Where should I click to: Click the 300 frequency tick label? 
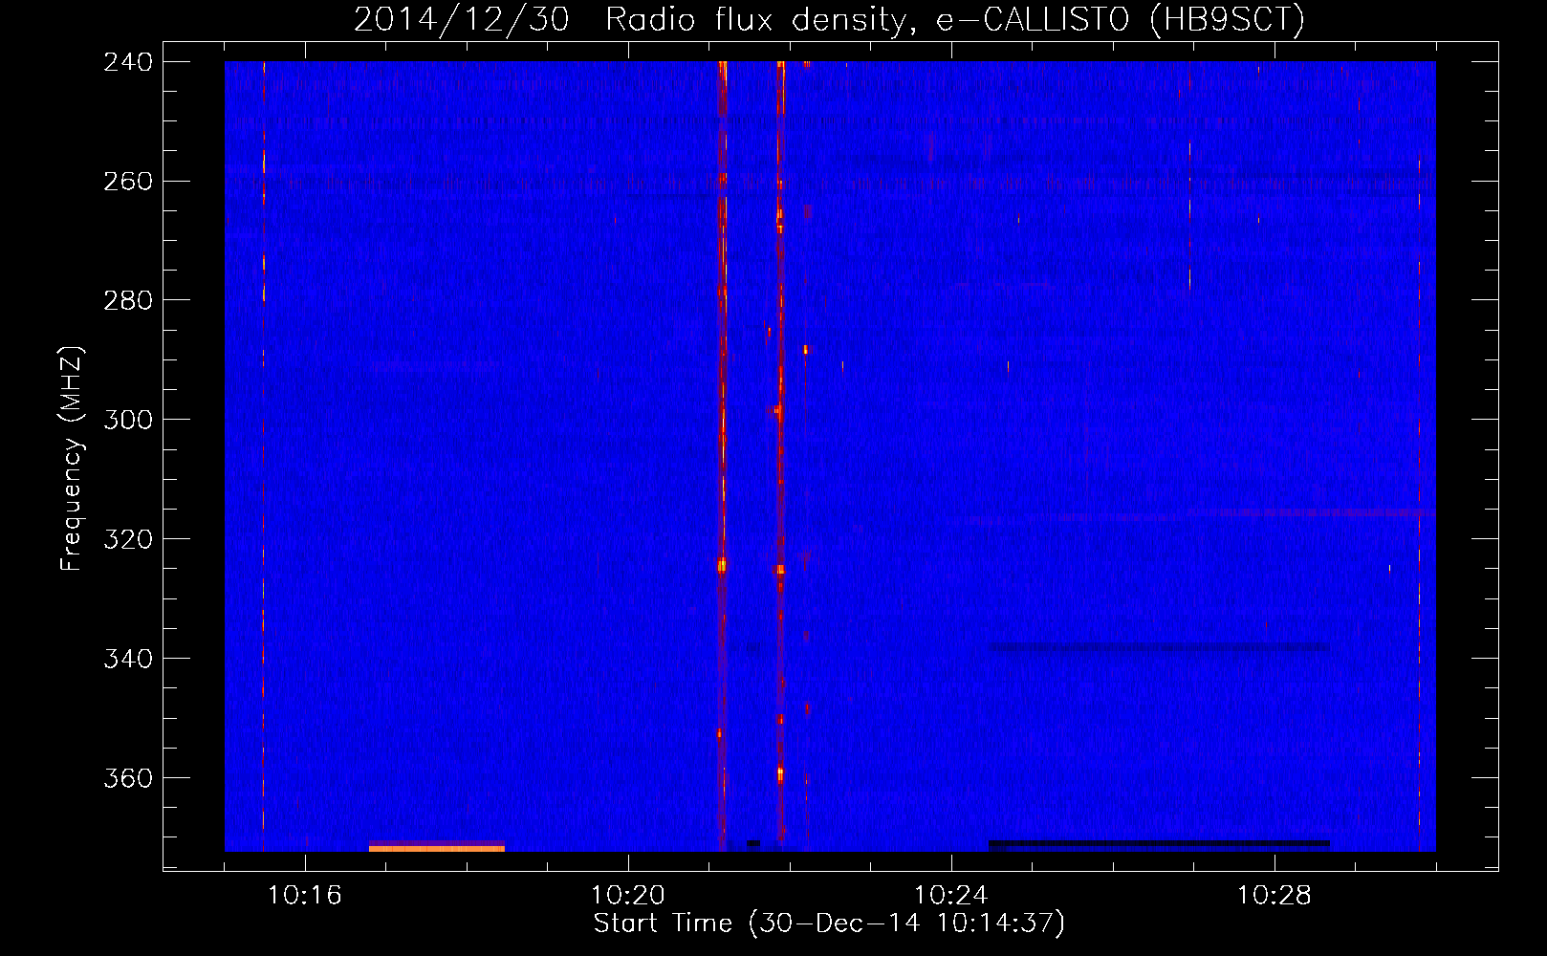pyautogui.click(x=128, y=421)
